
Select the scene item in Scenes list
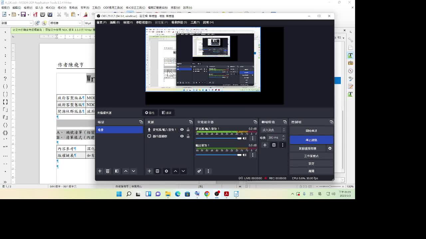click(x=119, y=130)
